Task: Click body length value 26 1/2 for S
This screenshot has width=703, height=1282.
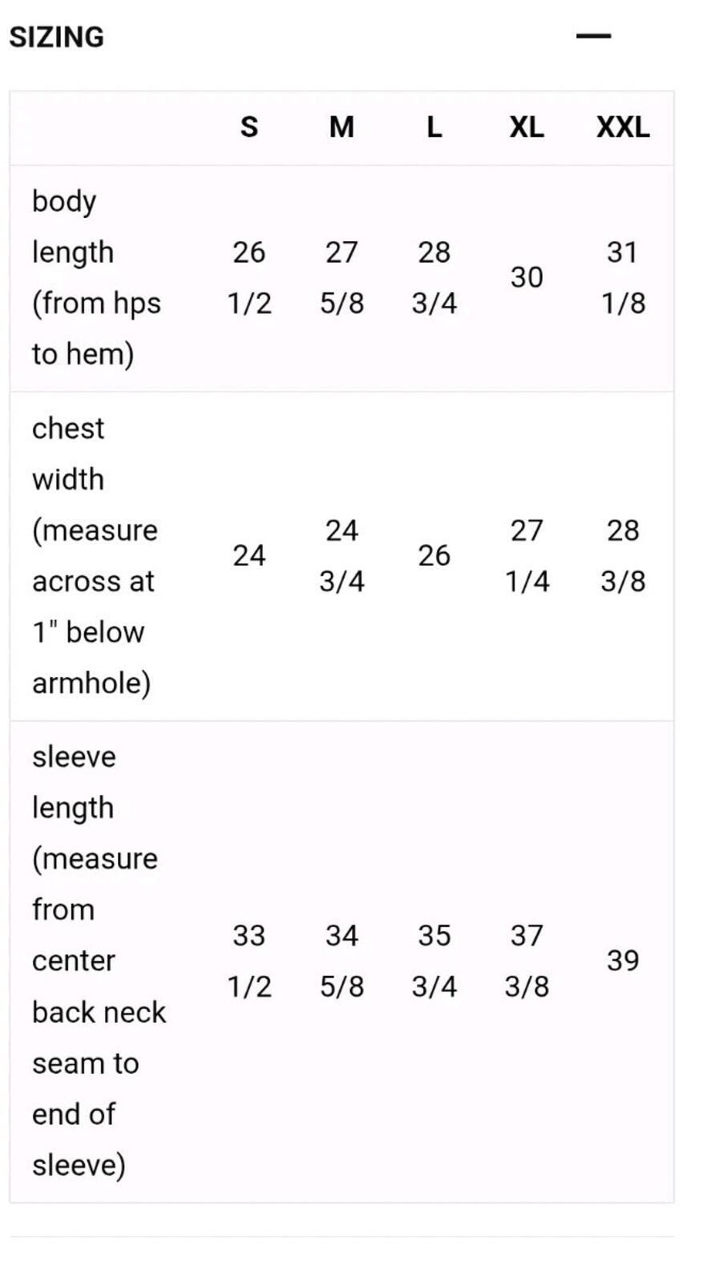Action: [249, 277]
